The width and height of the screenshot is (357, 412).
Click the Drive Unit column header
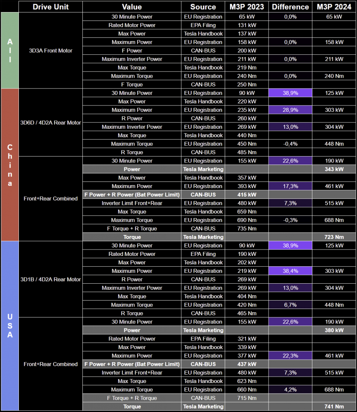51,7
